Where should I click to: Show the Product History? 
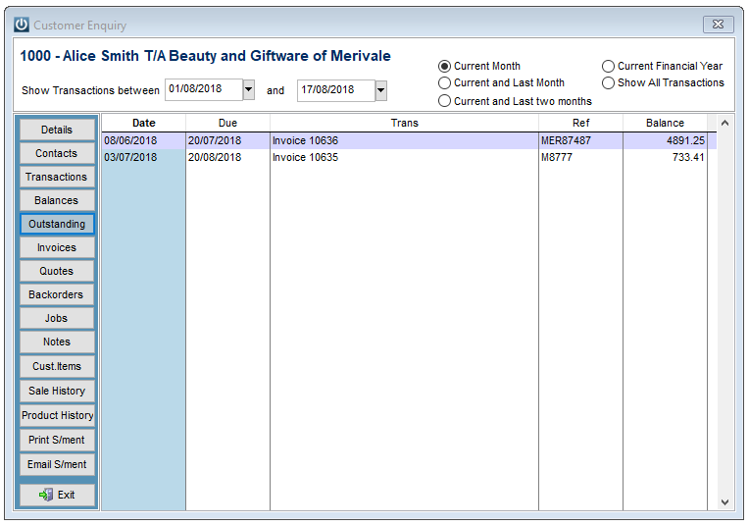pyautogui.click(x=57, y=415)
